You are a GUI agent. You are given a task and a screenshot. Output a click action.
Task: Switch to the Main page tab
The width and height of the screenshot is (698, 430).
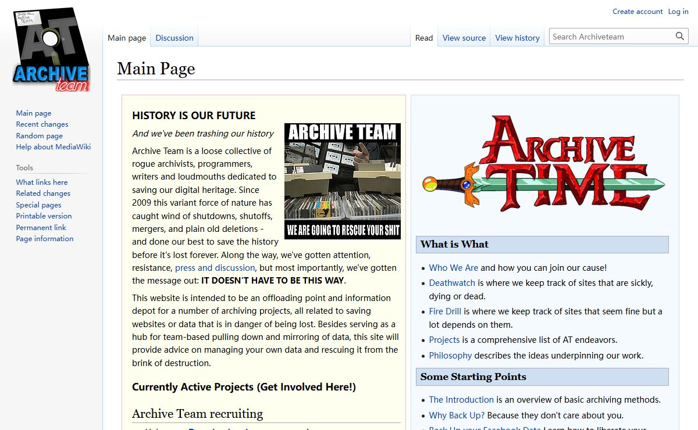pyautogui.click(x=127, y=38)
